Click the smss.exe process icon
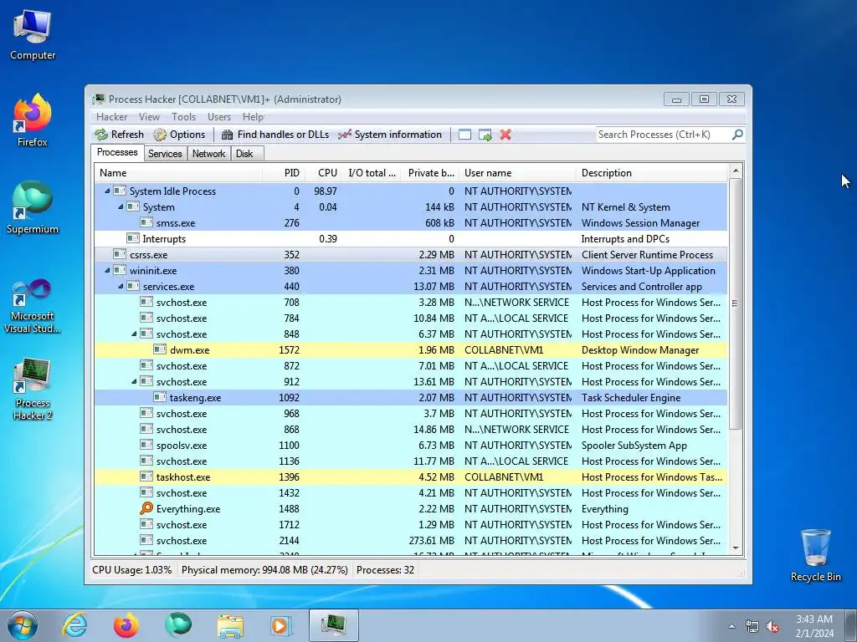857x642 pixels. click(x=146, y=222)
